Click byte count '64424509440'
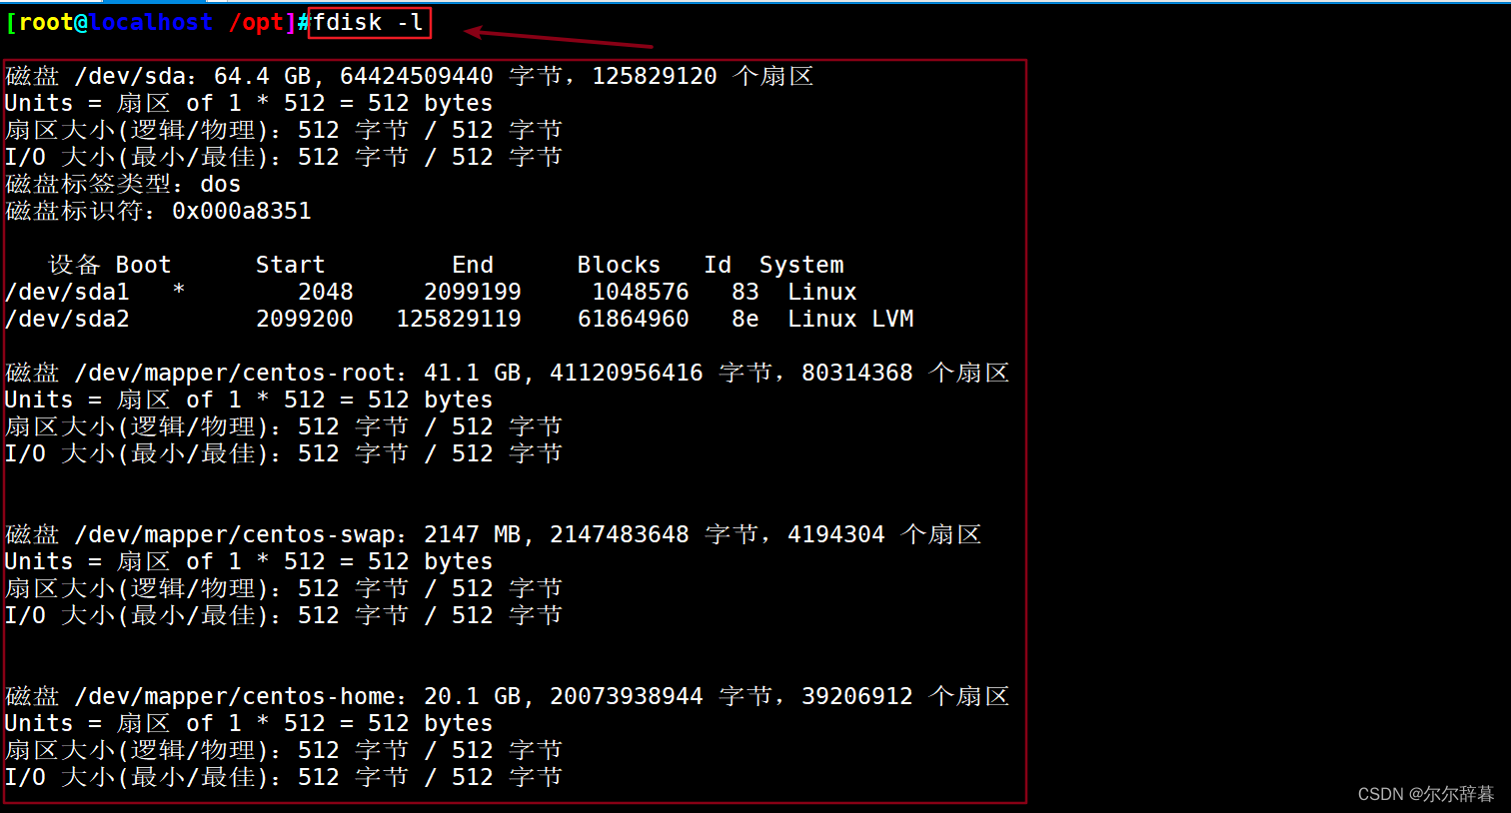1511x813 pixels. [417, 76]
